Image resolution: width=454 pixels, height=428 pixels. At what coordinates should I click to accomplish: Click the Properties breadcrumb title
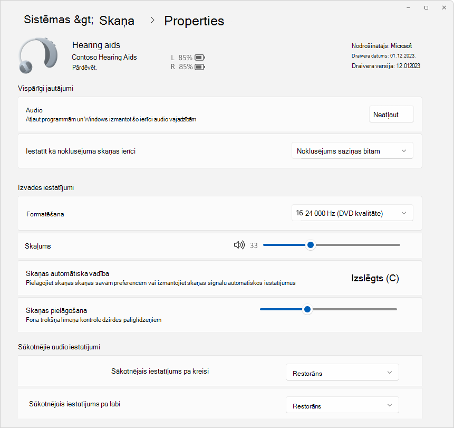click(194, 21)
